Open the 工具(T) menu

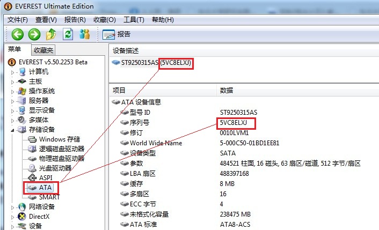coord(134,19)
